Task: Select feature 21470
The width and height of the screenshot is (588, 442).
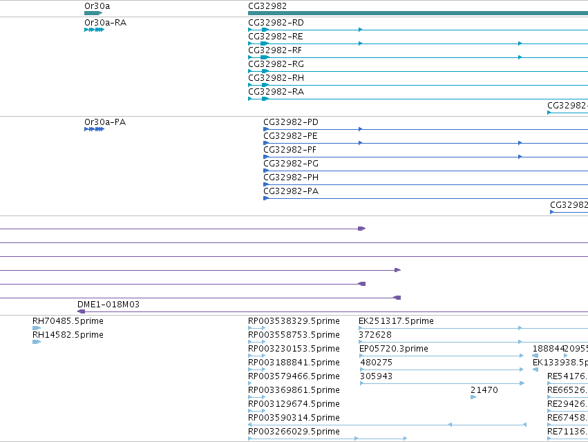Action: 484,390
